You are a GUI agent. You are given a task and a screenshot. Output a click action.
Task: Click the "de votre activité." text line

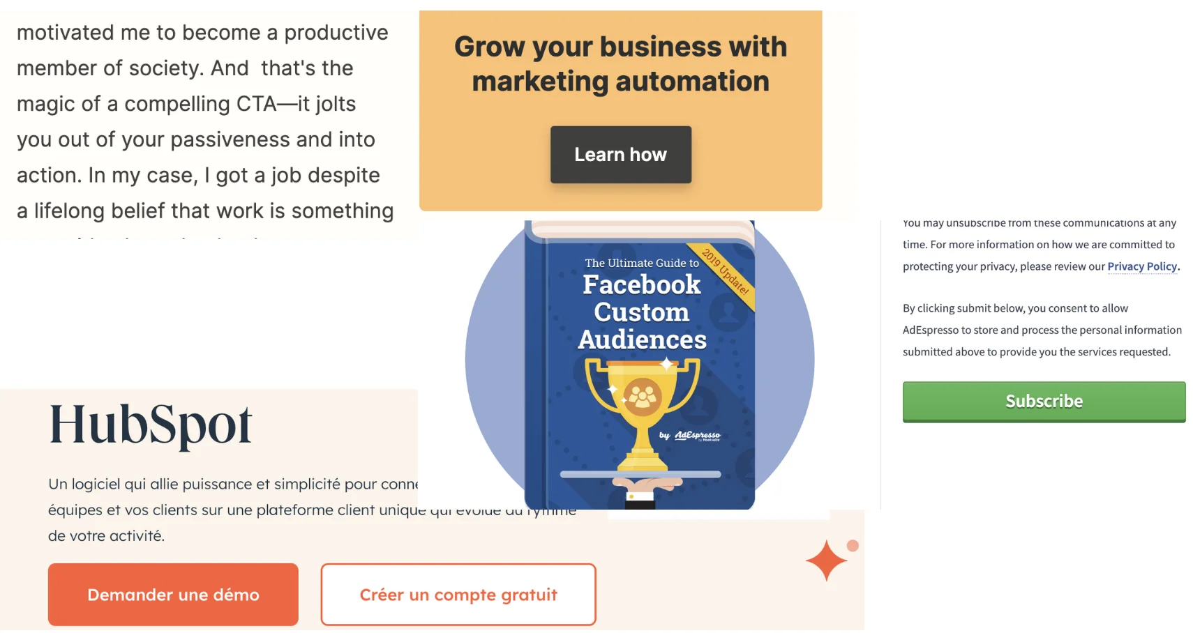(106, 536)
